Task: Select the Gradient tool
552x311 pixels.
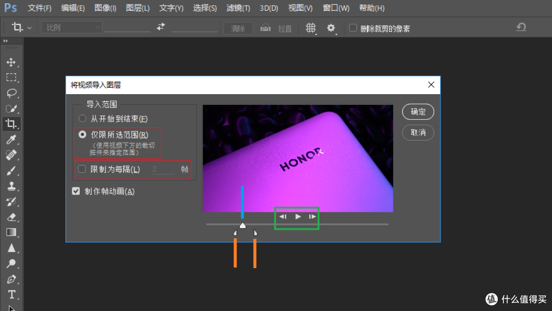Action: [11, 232]
